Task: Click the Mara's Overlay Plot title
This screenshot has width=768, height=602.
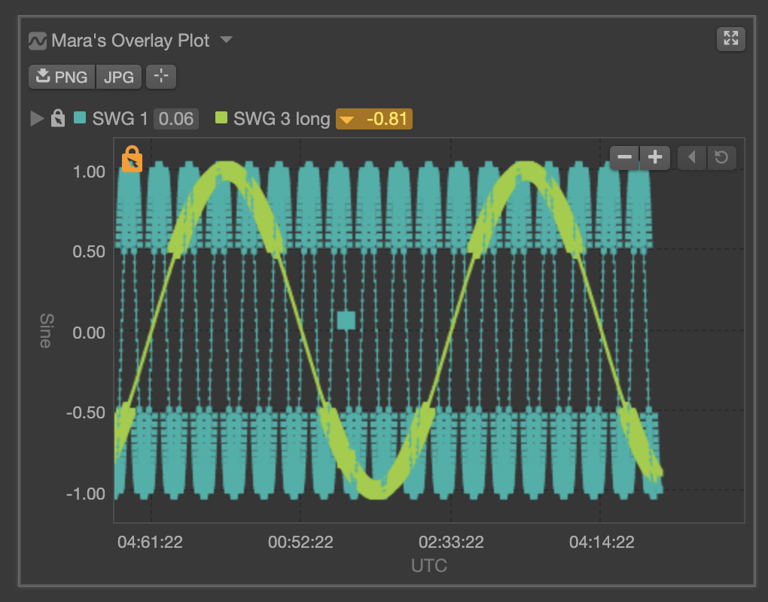Action: (130, 41)
